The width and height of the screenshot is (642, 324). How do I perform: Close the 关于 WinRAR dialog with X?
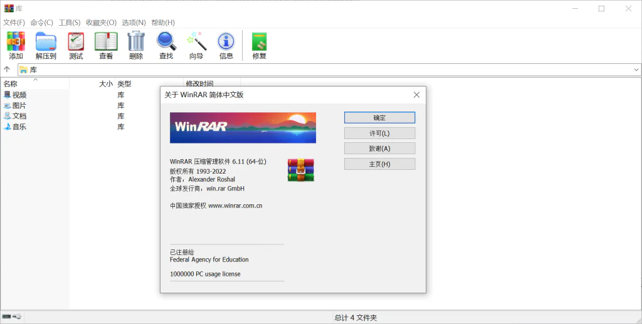416,95
